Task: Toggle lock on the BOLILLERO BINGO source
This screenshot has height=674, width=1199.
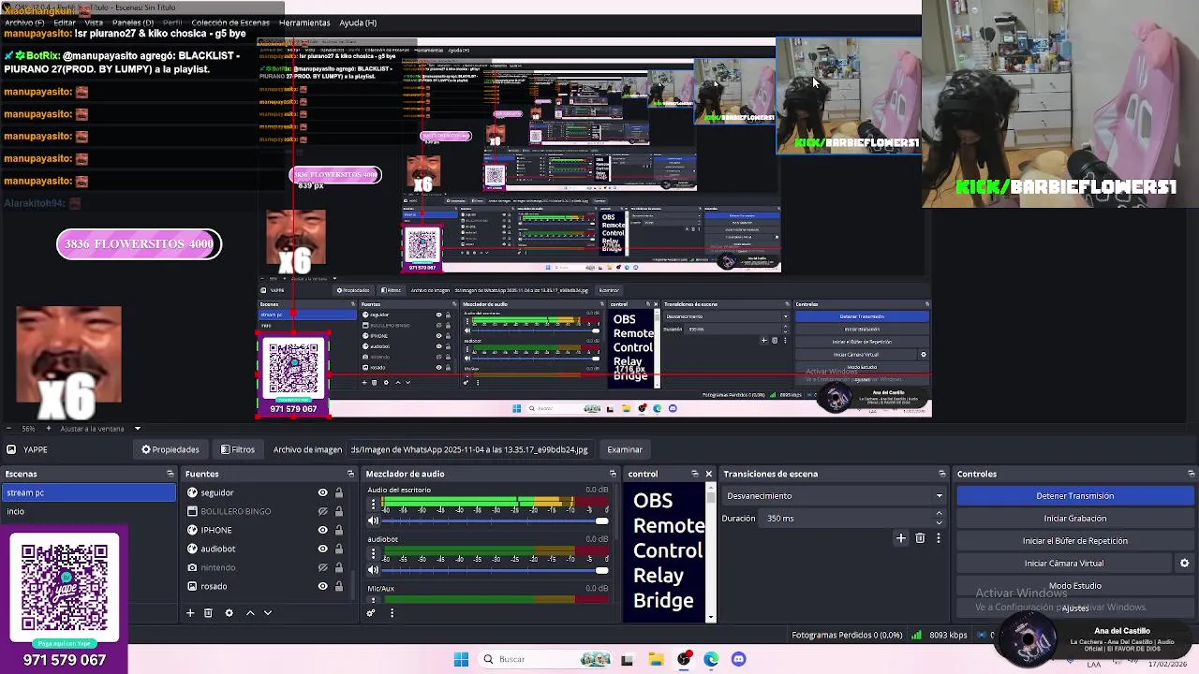Action: coord(339,511)
